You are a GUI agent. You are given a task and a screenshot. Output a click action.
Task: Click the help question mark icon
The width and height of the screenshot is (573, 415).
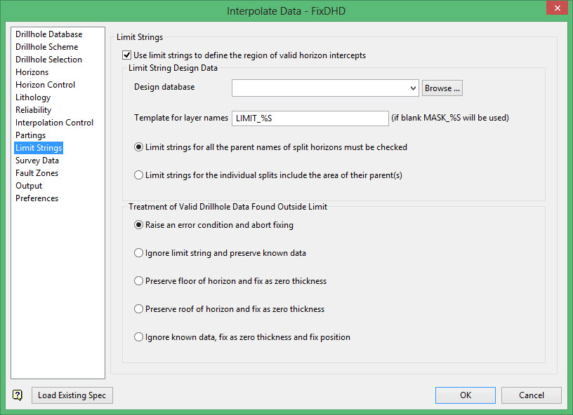[x=18, y=395]
